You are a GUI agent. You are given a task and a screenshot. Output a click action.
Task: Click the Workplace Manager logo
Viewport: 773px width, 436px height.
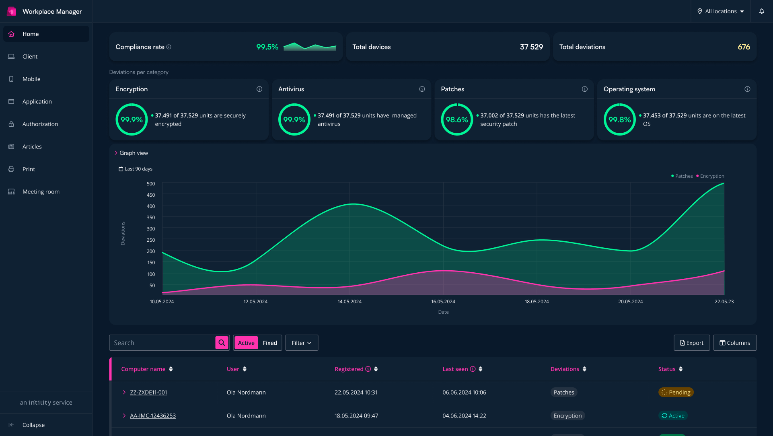12,11
